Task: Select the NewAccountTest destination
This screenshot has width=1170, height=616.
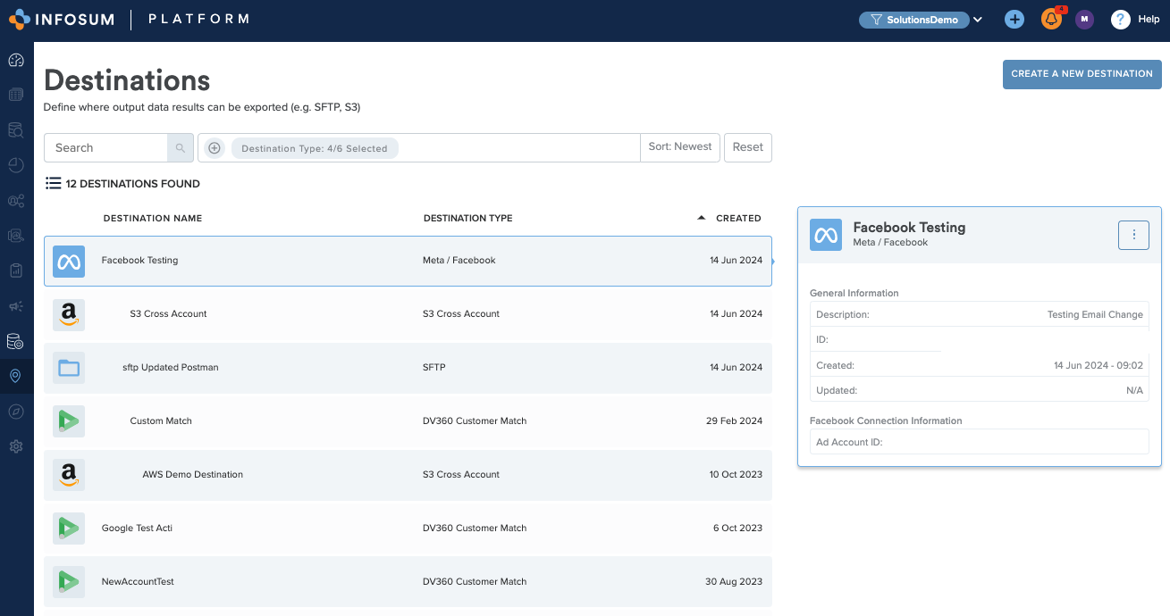Action: (x=138, y=582)
